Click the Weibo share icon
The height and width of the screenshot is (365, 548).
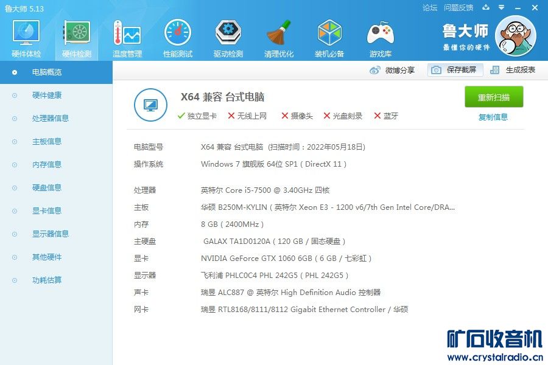pyautogui.click(x=374, y=70)
